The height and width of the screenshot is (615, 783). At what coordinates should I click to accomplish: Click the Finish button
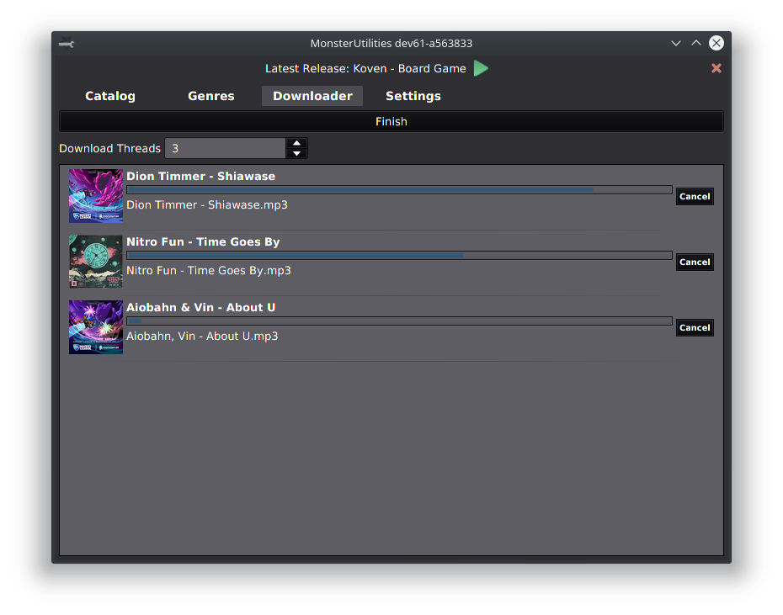(391, 122)
